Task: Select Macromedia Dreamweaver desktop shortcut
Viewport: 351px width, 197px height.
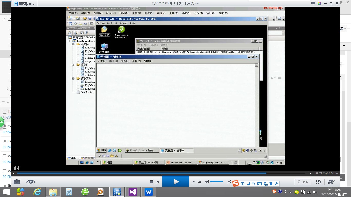Action: [x=121, y=32]
